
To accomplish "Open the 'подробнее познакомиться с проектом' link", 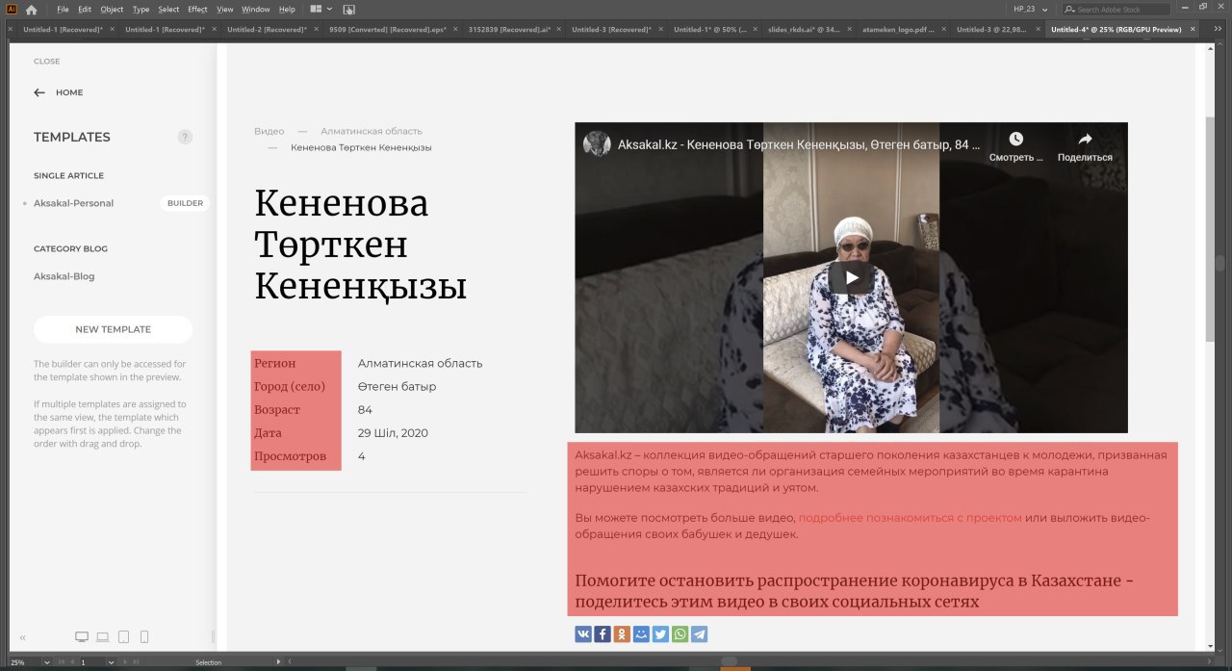I will click(x=910, y=518).
